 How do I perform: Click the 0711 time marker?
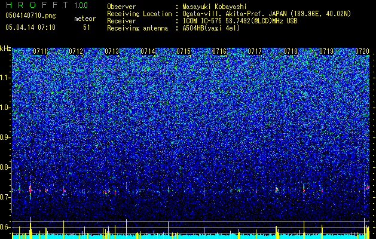coord(40,51)
